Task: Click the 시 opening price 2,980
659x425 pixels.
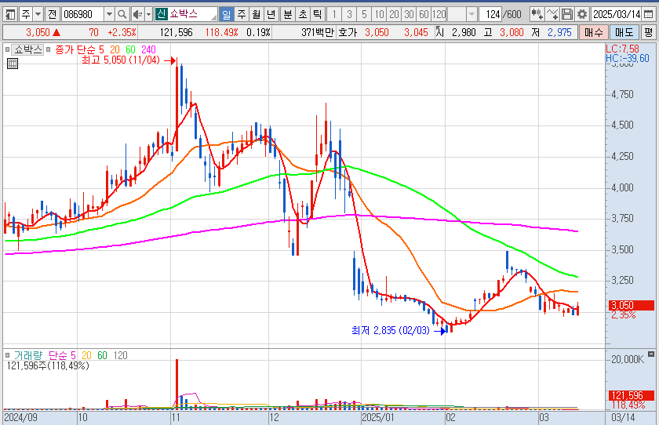Action: click(x=464, y=32)
